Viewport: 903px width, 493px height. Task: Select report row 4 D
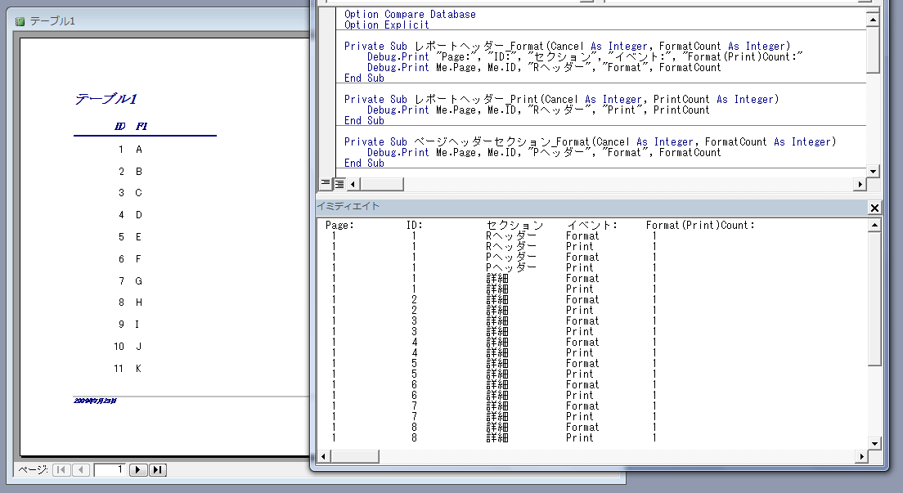[130, 215]
